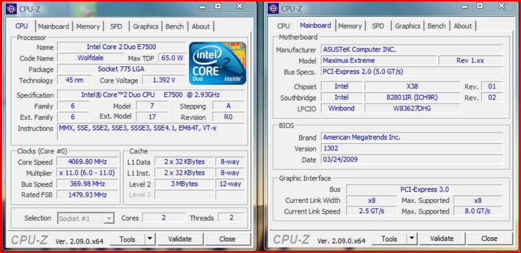Image resolution: width=521 pixels, height=253 pixels.
Task: Switch to Bench tab in left window
Action: pos(175,26)
